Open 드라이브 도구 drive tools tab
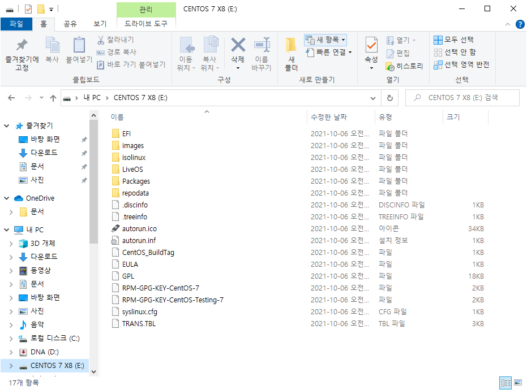Screen dimensions: 527x390 [x=146, y=24]
